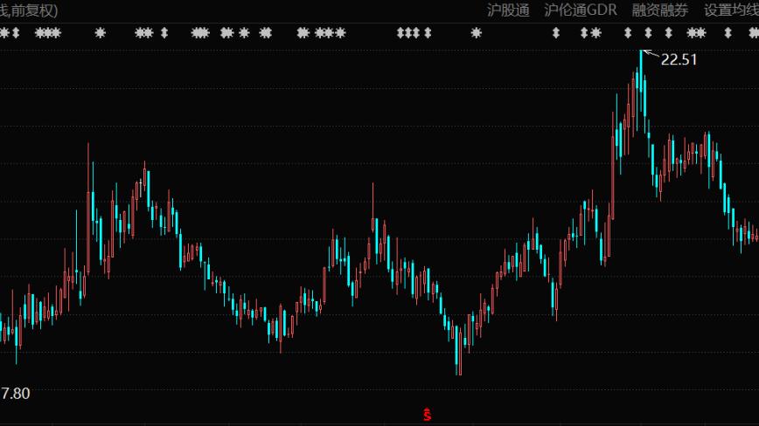The width and height of the screenshot is (759, 426).
Task: Click the 7.80 low price label
Action: click(16, 393)
